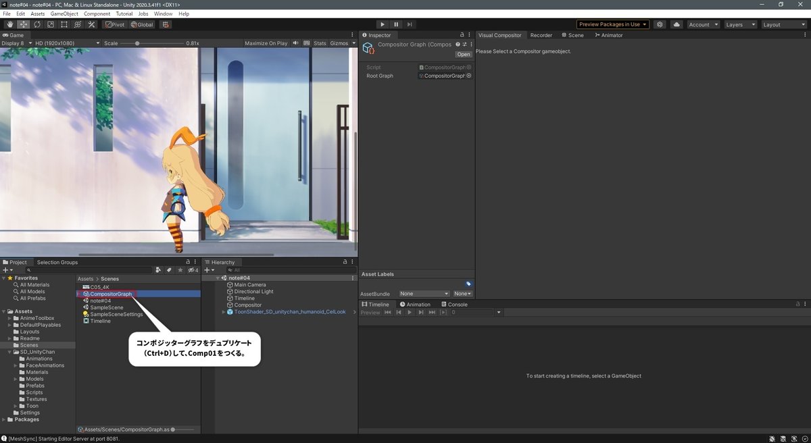Open Collab cloud services icon

(x=677, y=24)
